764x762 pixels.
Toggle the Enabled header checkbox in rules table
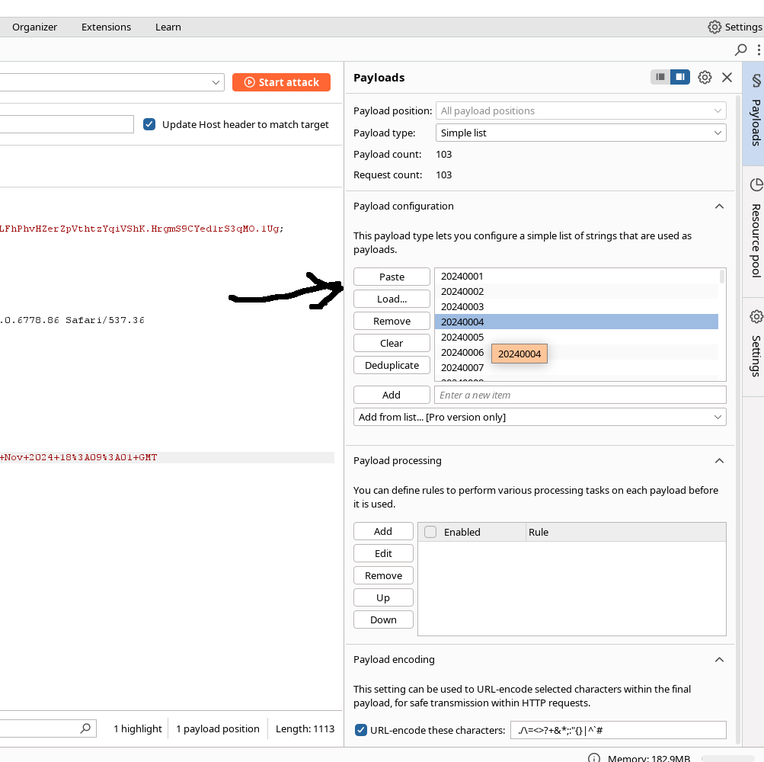(x=430, y=532)
